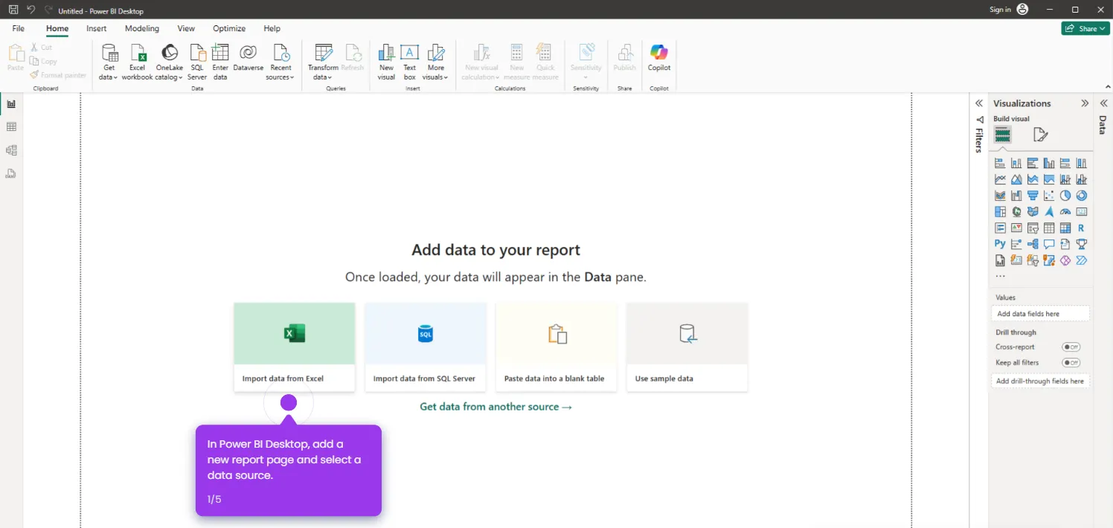Select the Donut chart visual
Image resolution: width=1113 pixels, height=528 pixels.
pyautogui.click(x=1082, y=196)
